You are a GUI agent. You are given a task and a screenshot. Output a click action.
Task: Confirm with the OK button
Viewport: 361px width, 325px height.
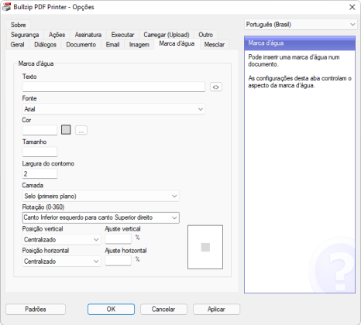coord(111,309)
